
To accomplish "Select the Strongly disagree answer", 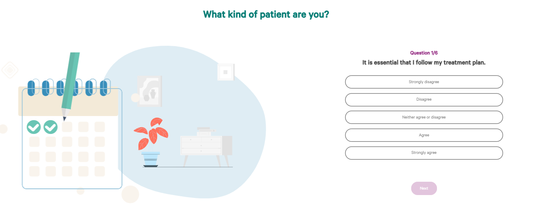I will 424,82.
